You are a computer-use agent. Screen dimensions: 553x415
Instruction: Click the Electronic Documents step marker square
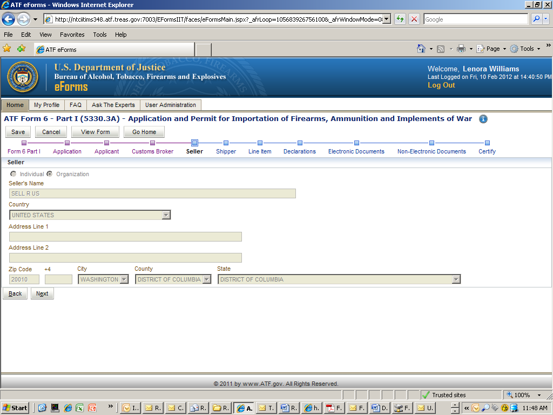pos(356,143)
